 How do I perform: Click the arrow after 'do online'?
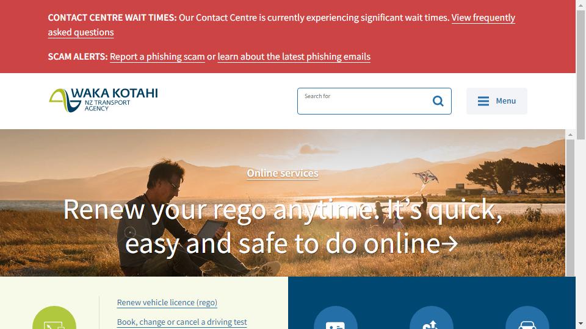coord(450,244)
